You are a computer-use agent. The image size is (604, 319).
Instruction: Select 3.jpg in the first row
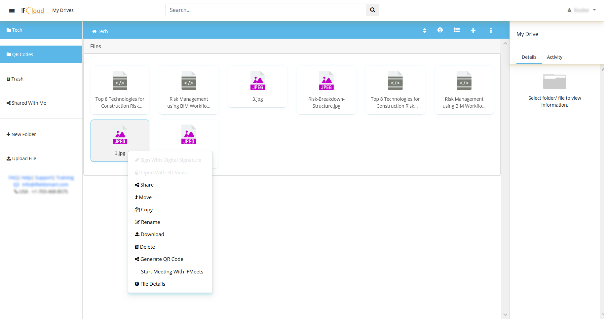(258, 87)
